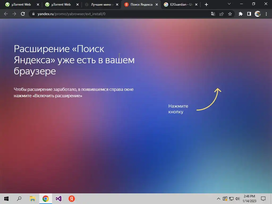Close the Лучшие мини tab

tap(117, 5)
